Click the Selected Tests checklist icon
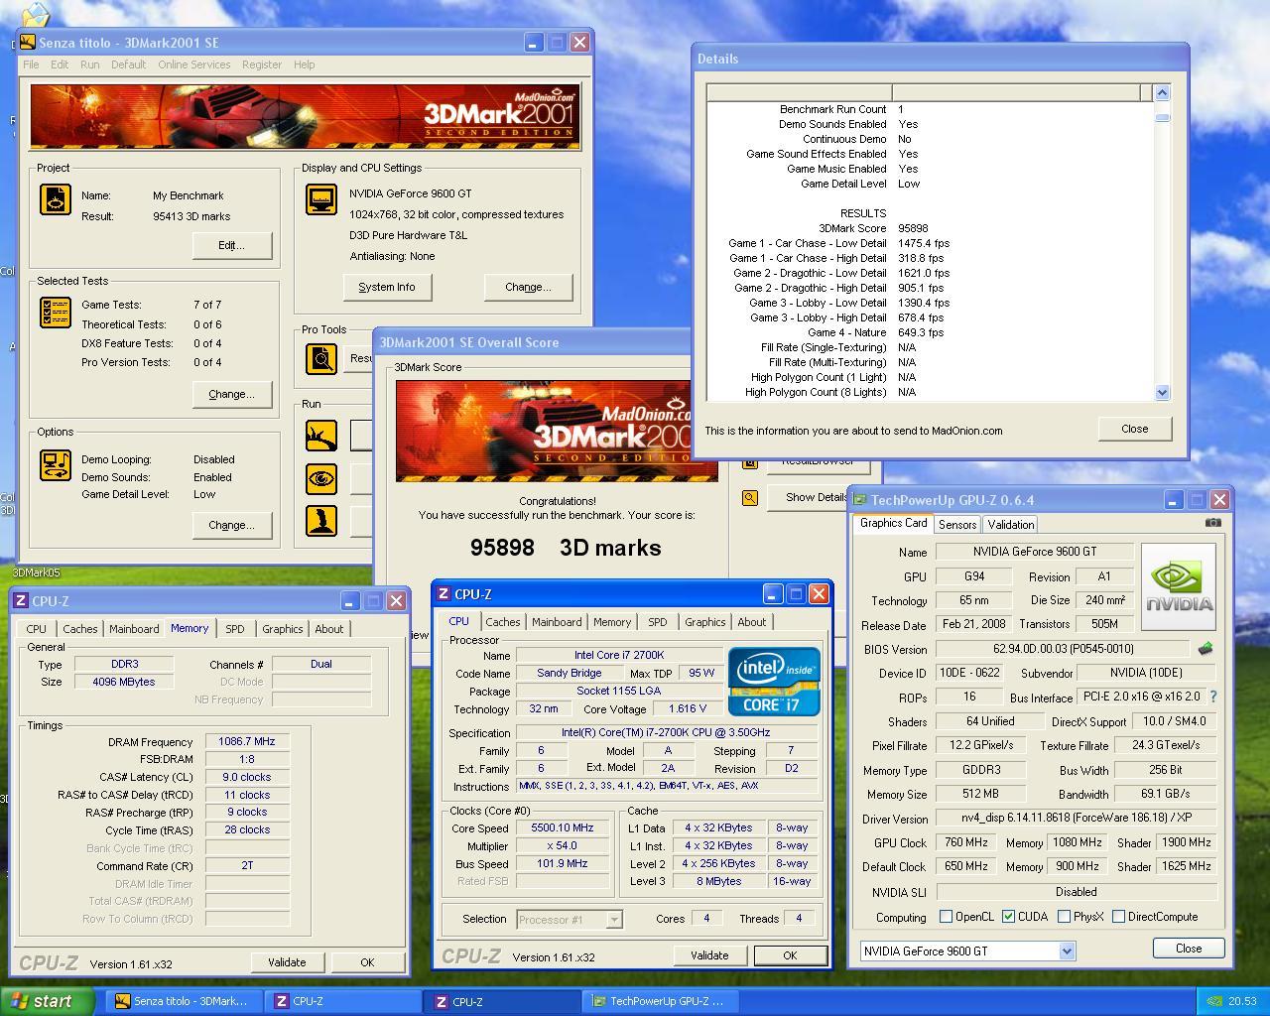 pos(56,312)
